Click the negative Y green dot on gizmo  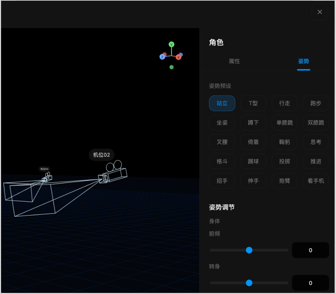coord(171,67)
